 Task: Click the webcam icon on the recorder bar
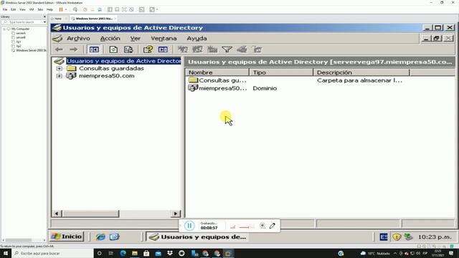262,226
